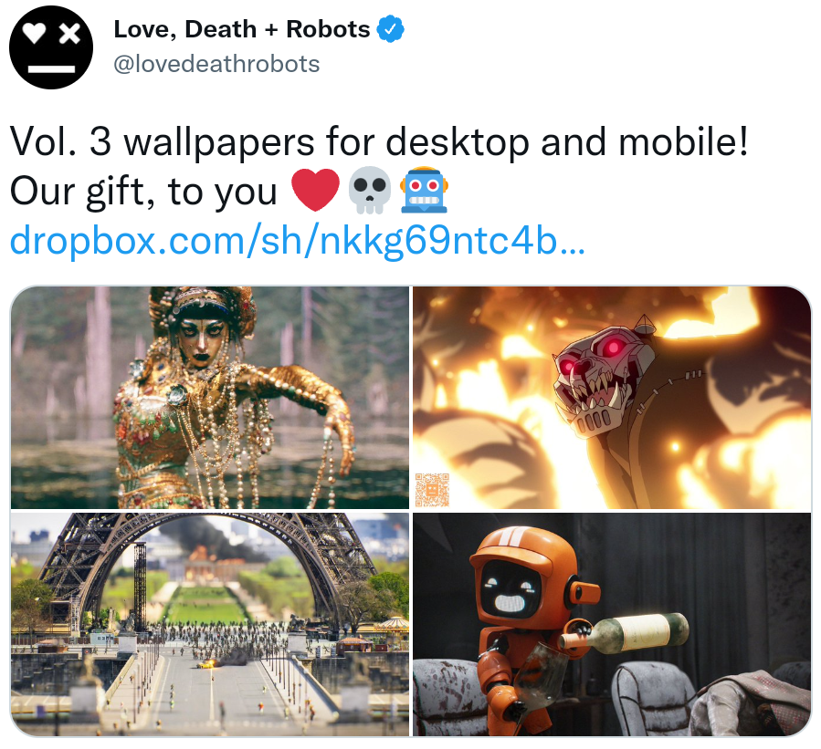The height and width of the screenshot is (749, 821).
Task: View the fiery robot bear wallpaper
Action: [x=612, y=397]
